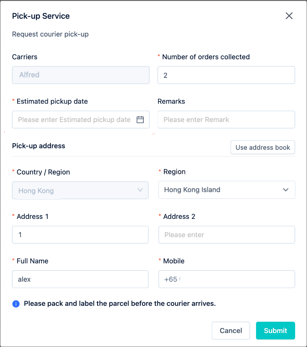Expand the Region dropdown chevron
The image size is (307, 347).
coord(286,190)
